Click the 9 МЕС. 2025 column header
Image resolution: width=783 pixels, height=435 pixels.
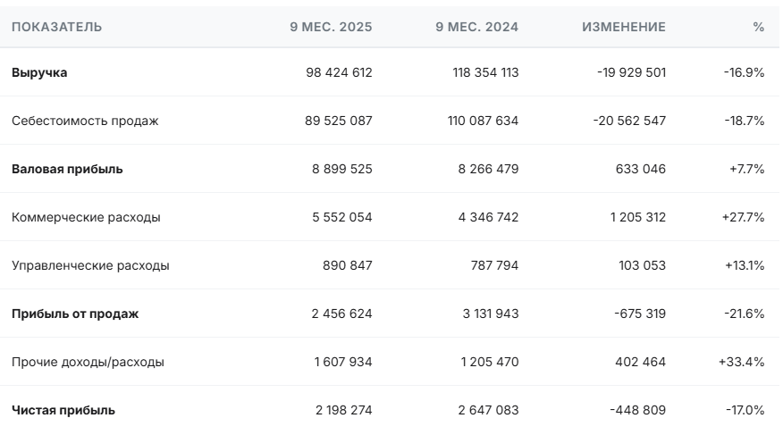click(331, 27)
